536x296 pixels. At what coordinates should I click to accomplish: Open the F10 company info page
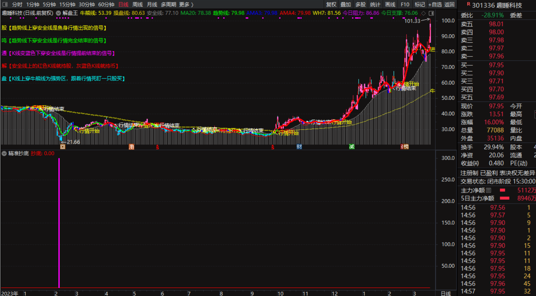click(405, 4)
